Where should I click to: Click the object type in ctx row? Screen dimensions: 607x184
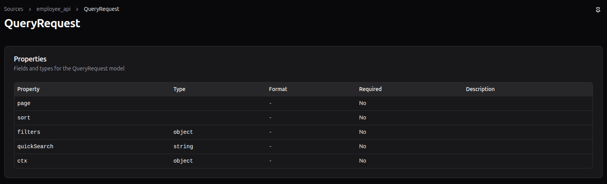pos(183,161)
